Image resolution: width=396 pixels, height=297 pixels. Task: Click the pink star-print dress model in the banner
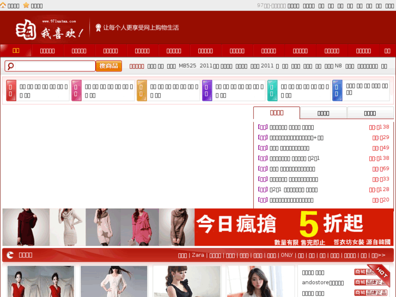click(x=103, y=227)
